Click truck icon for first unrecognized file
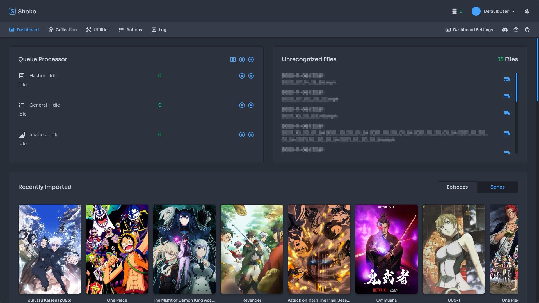 coord(507,79)
